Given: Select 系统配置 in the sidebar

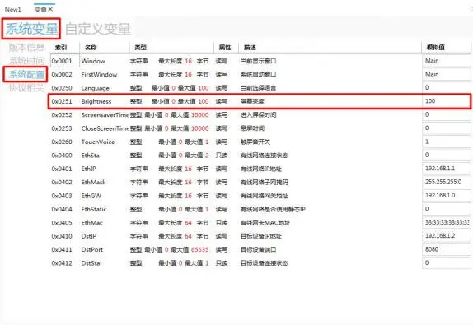Looking at the screenshot, I should click(x=26, y=74).
